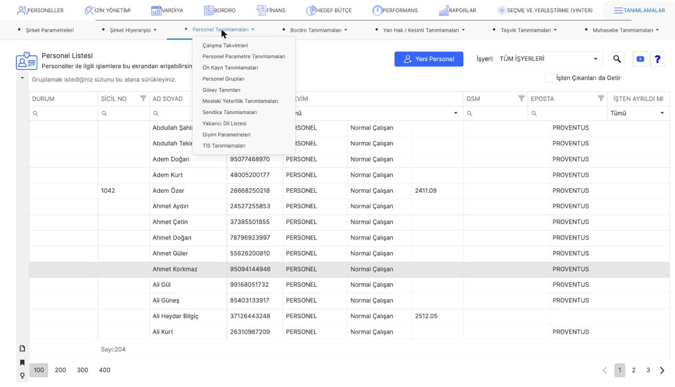The height and width of the screenshot is (387, 675).
Task: Open the video tutorial icon
Action: (x=640, y=59)
